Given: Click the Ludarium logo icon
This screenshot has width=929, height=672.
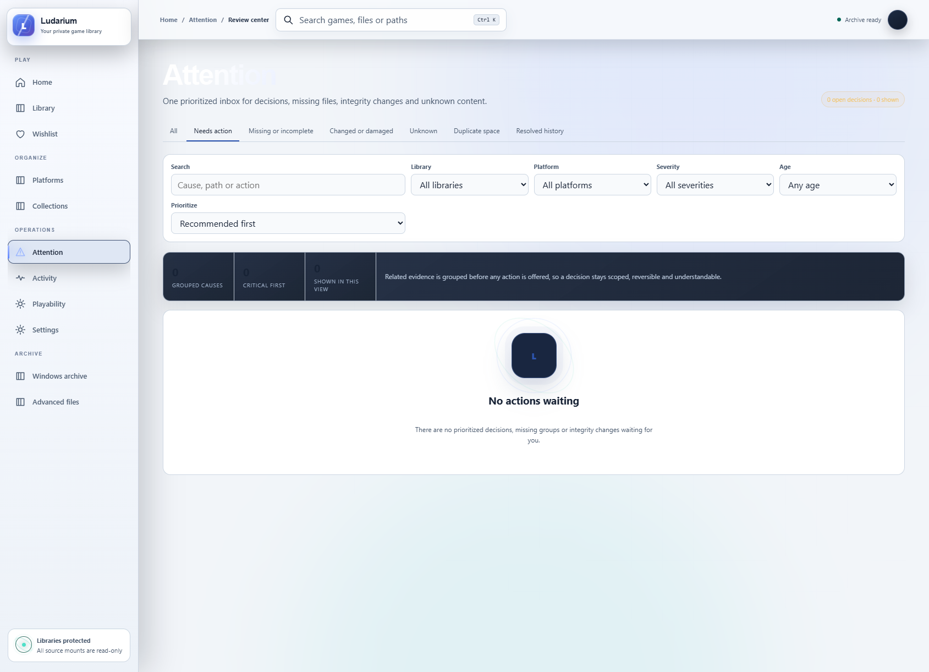Looking at the screenshot, I should pos(24,25).
